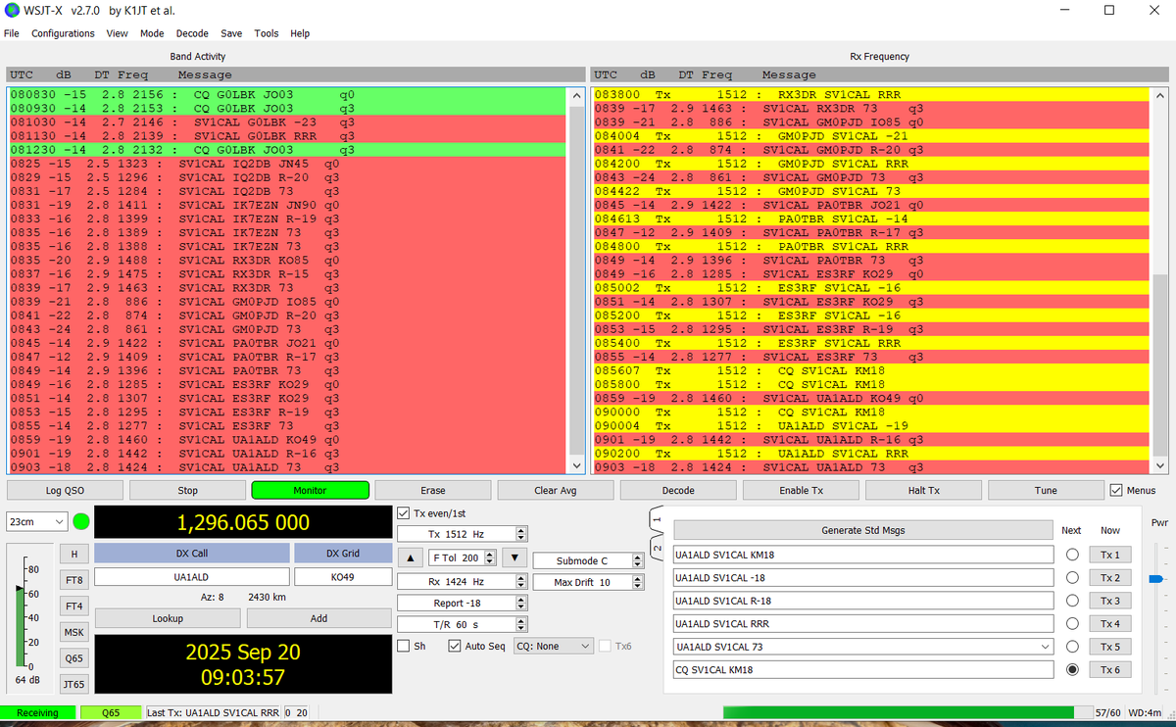Open the View menu

(x=118, y=33)
